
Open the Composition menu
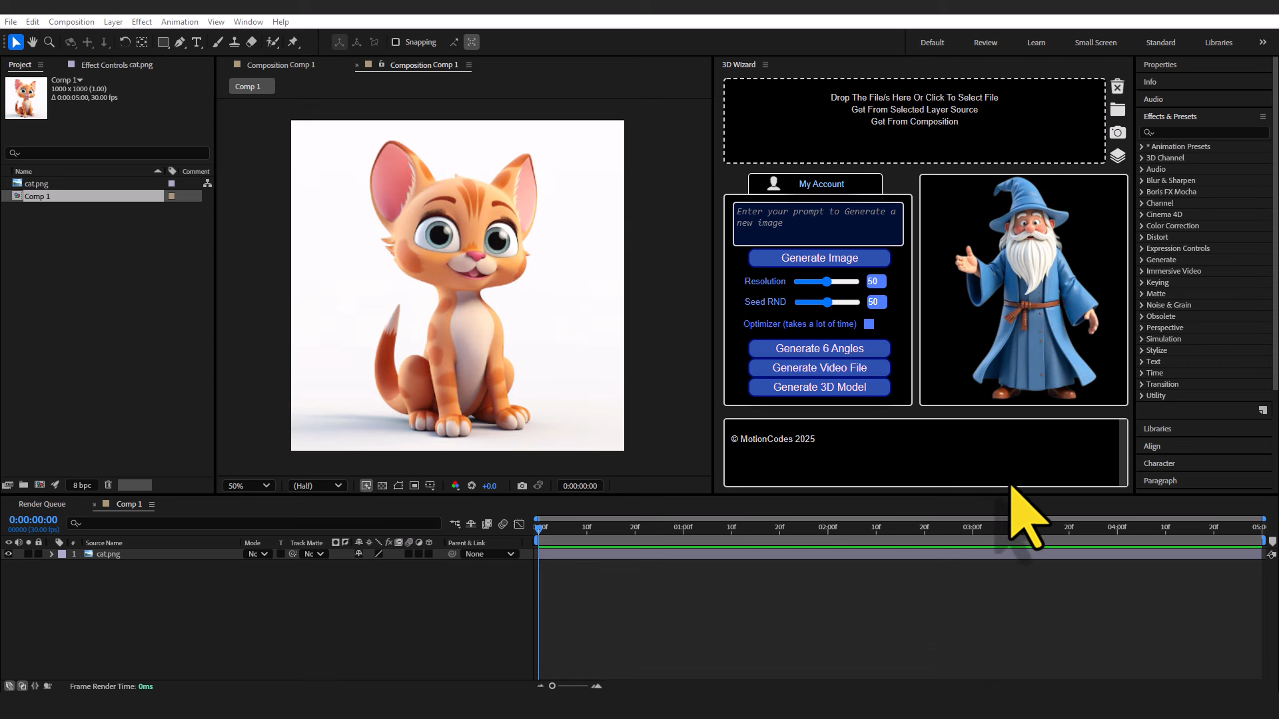click(71, 21)
